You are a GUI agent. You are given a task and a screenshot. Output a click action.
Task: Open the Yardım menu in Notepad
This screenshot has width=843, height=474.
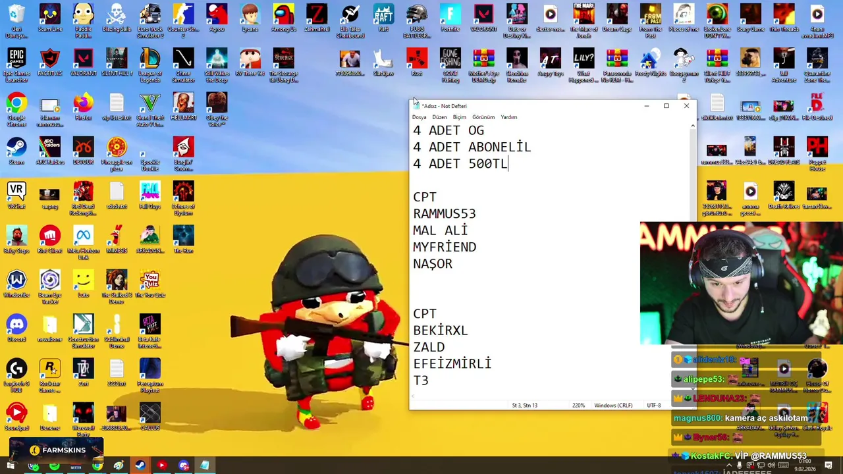[509, 117]
